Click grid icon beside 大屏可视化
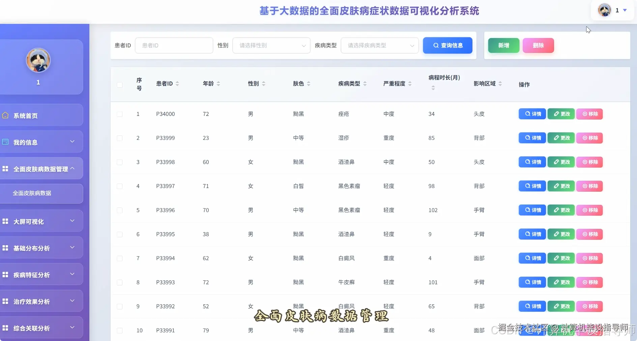The width and height of the screenshot is (637, 341). coord(5,221)
